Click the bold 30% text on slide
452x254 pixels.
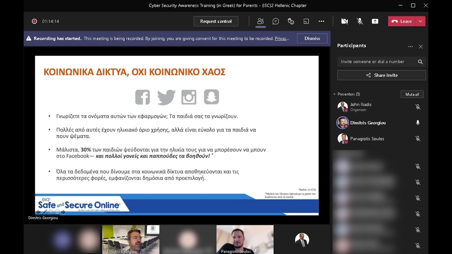point(86,150)
